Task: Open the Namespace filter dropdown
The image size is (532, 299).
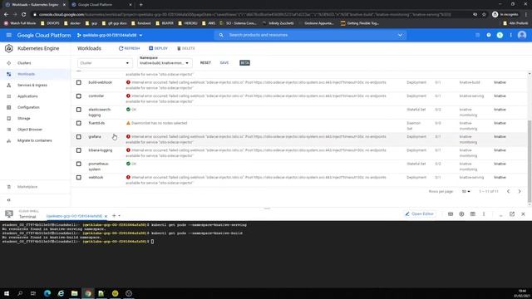Action: [165, 63]
